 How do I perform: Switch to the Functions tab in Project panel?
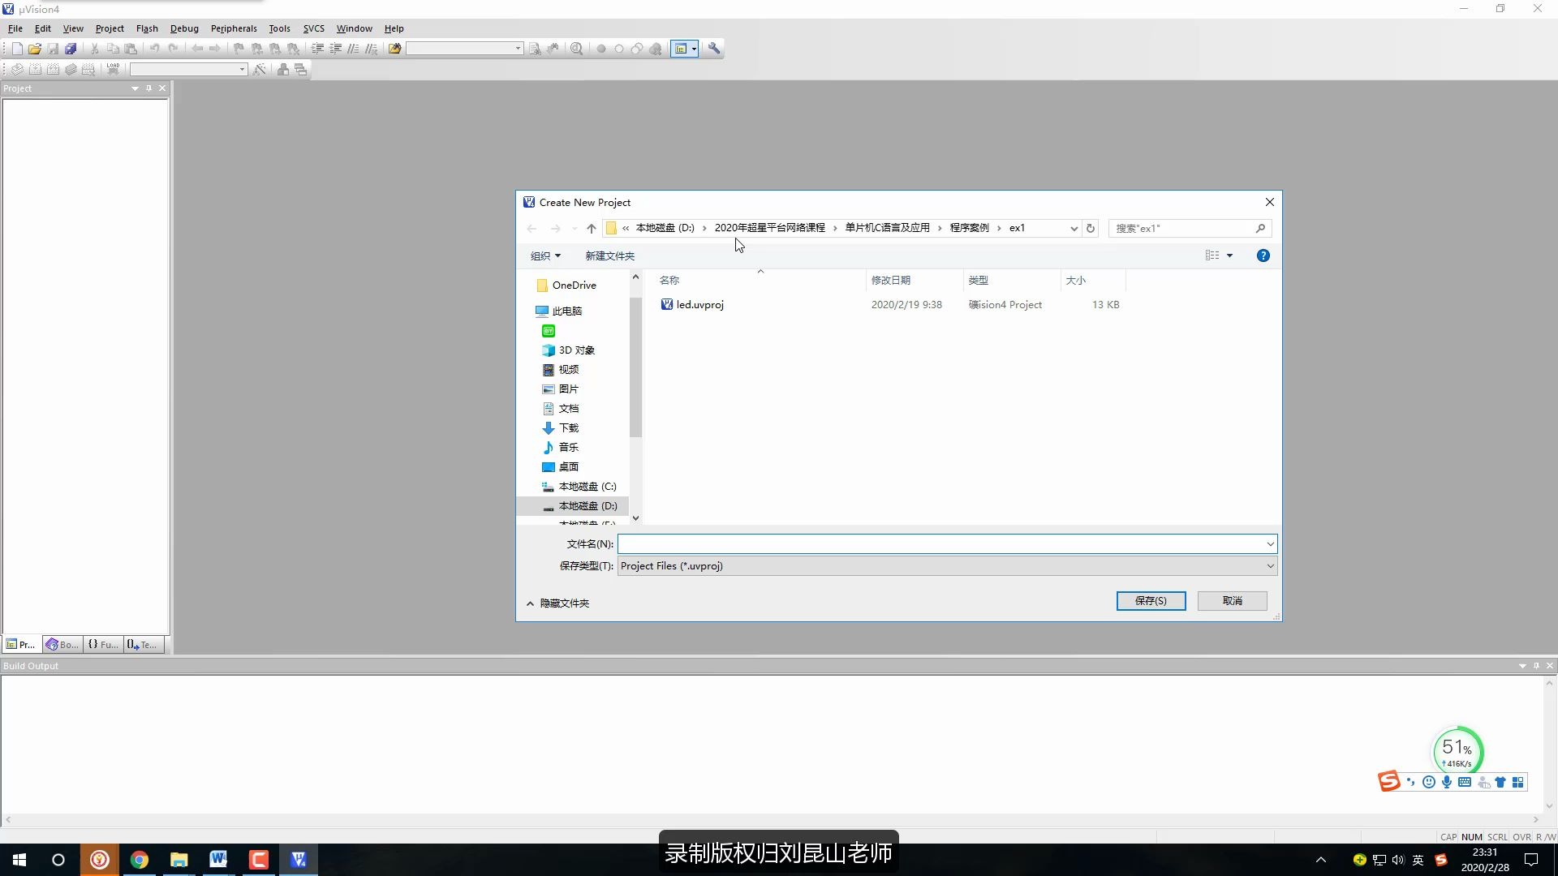point(103,645)
